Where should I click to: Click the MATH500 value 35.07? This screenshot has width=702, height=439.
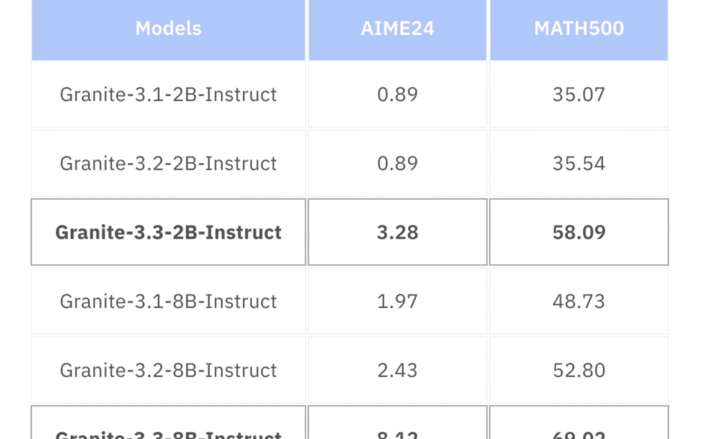[x=579, y=94]
